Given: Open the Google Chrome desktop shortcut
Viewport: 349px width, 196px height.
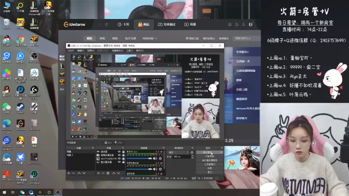Looking at the screenshot, I should click(21, 40).
